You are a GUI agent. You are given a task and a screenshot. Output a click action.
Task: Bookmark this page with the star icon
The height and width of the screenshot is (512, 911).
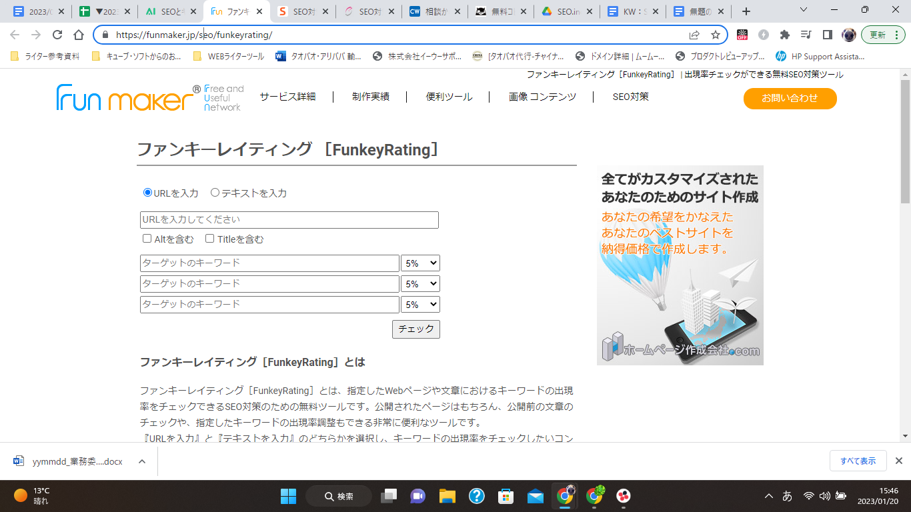pos(716,35)
